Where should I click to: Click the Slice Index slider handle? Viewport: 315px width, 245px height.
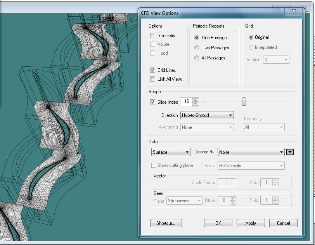244,101
